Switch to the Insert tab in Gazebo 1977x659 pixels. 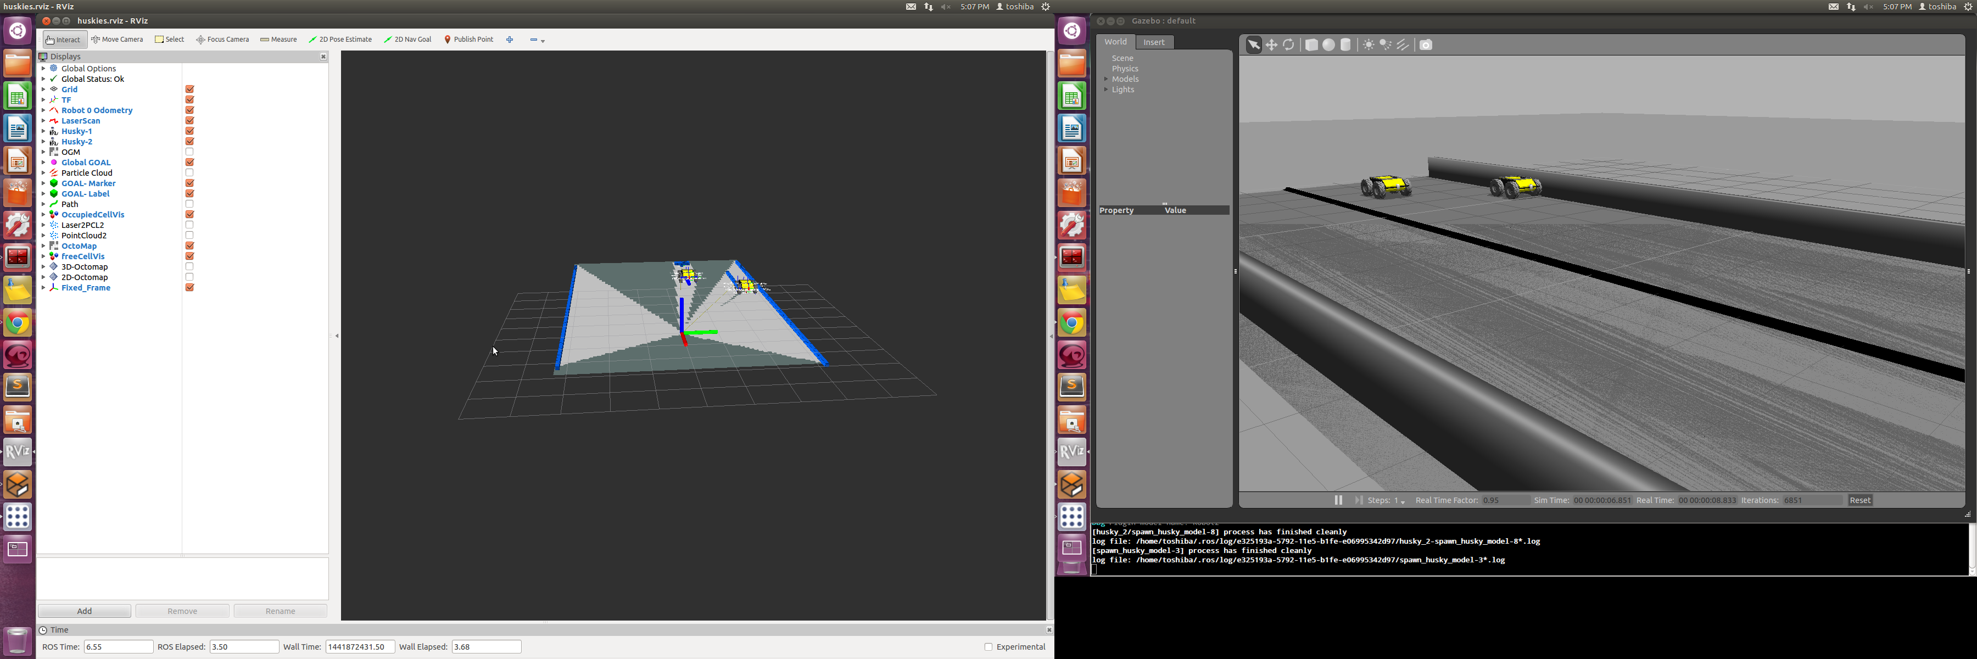click(x=1154, y=42)
